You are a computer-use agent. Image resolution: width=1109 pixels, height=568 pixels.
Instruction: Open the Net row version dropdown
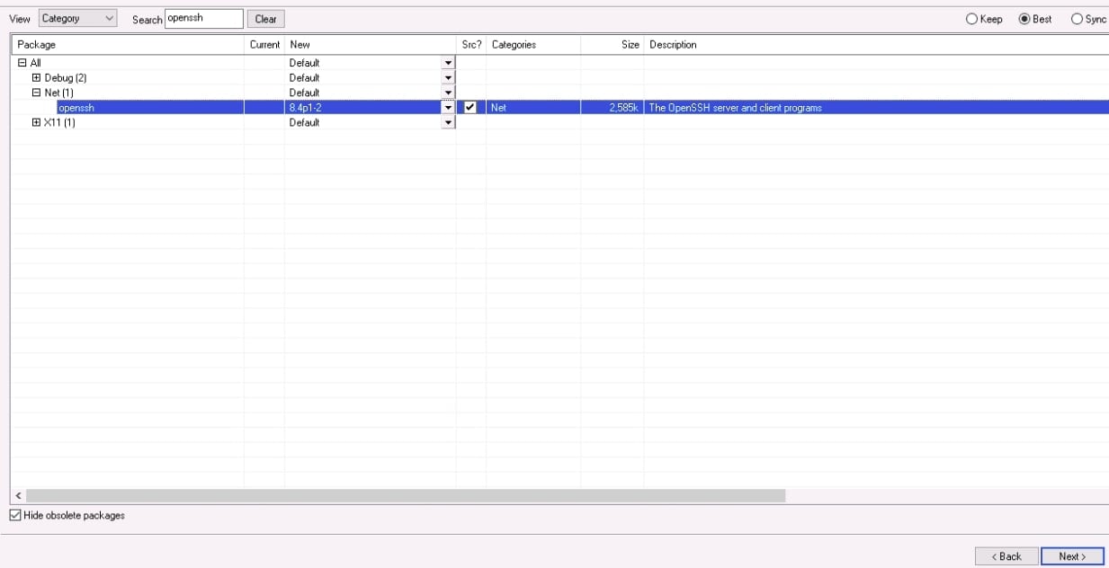click(x=448, y=92)
